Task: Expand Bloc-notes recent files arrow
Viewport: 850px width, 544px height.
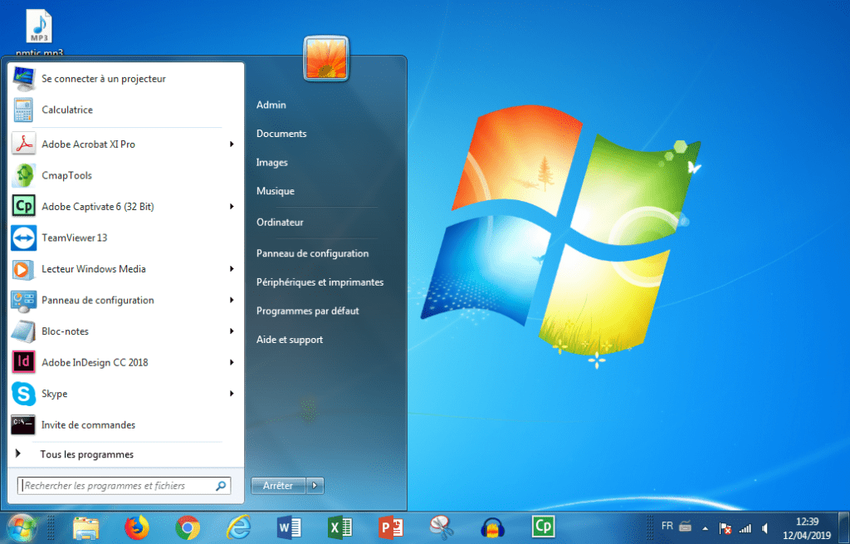Action: tap(232, 331)
